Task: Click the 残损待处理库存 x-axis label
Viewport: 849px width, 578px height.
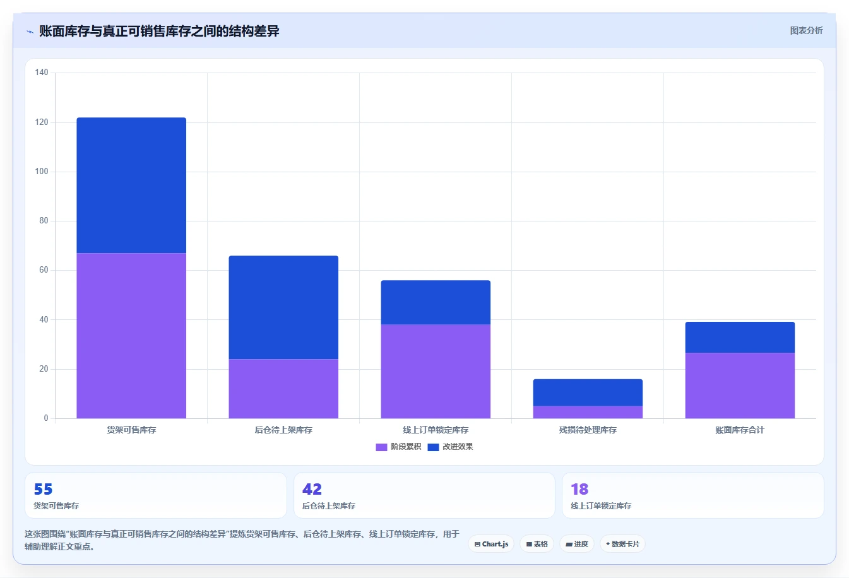Action: coord(588,430)
